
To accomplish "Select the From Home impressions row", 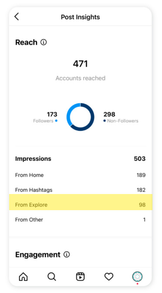I will [81, 175].
